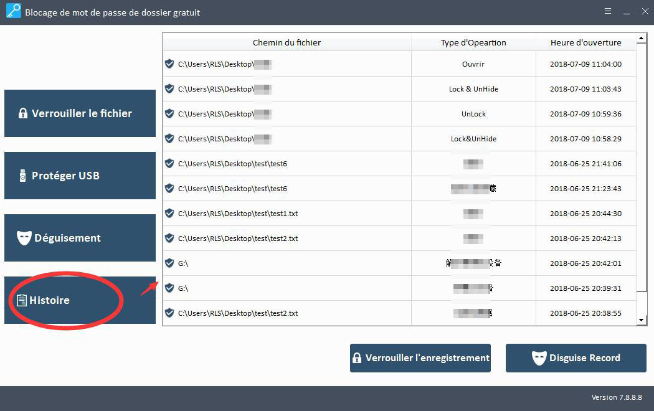Click the padlock icon on Verrouiller le fichier
This screenshot has width=654, height=411.
(23, 113)
